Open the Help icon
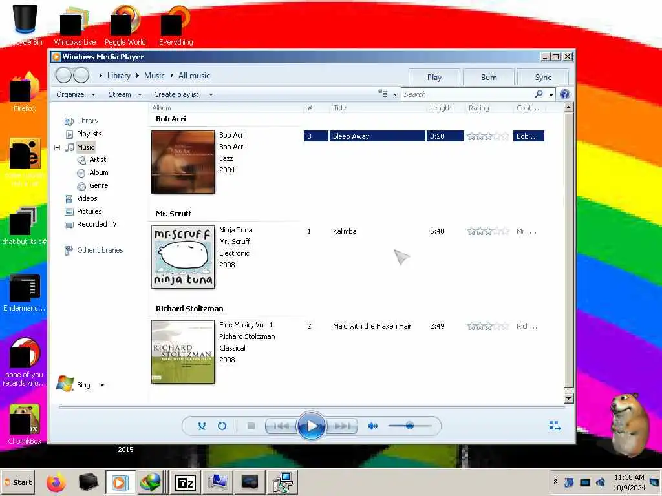 pos(565,94)
